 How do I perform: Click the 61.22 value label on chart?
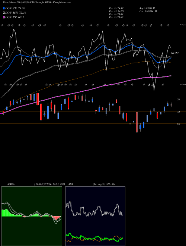(175, 53)
